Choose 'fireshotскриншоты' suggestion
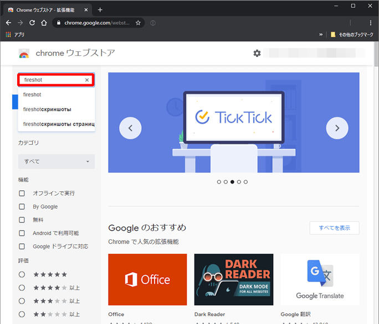This screenshot has width=379, height=324. click(57, 109)
